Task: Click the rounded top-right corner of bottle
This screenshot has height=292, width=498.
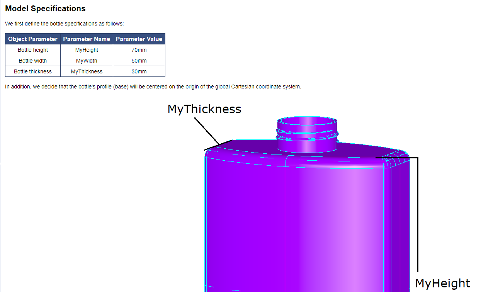Action: pyautogui.click(x=397, y=160)
